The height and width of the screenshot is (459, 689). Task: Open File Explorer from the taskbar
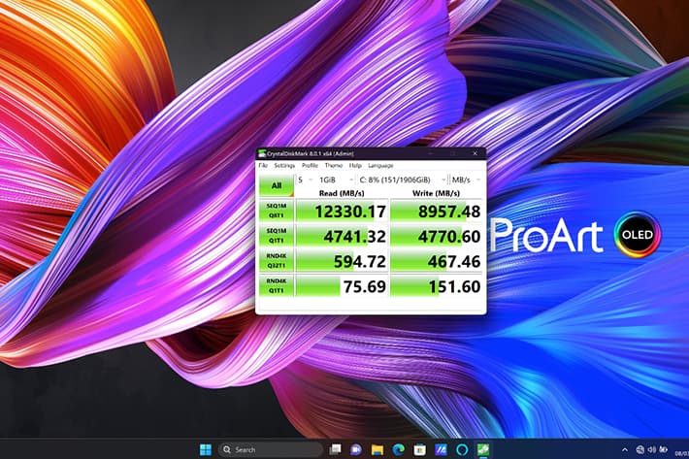[x=377, y=449]
